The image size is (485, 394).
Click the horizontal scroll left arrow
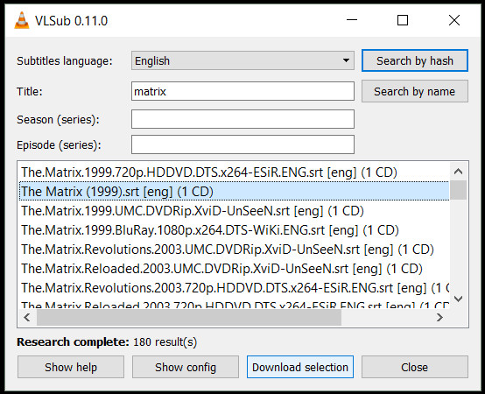(x=27, y=317)
